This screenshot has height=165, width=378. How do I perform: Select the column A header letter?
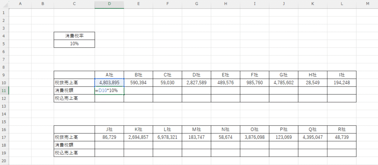coord(20,4)
